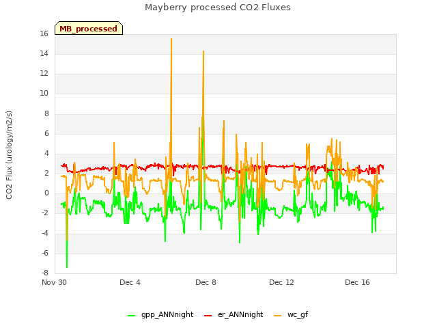Screen dimensions: 437x328
Task: Click the y-axis value 14
Action: tap(44, 53)
